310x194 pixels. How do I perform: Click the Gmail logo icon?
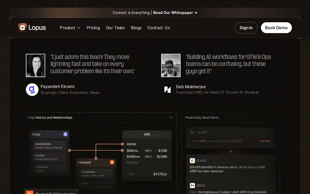point(192,185)
